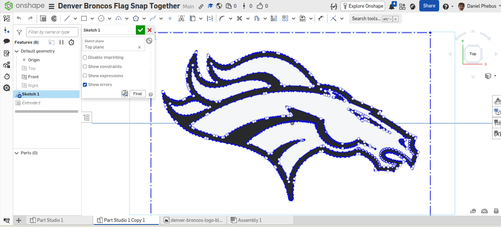Enable Show constraints checkbox
501x227 pixels.
coord(85,66)
